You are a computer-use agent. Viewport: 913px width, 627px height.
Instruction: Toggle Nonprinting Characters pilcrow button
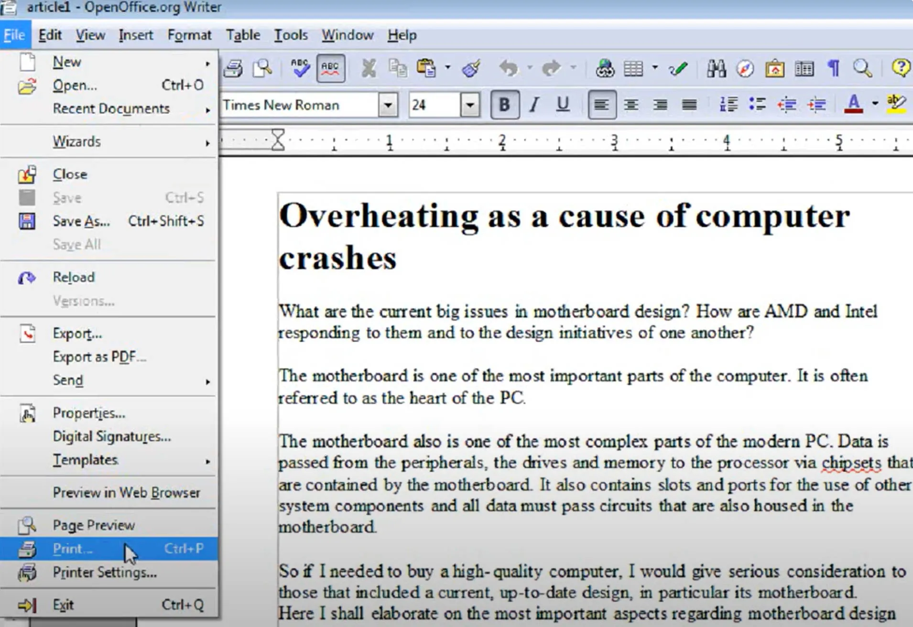[x=834, y=68]
